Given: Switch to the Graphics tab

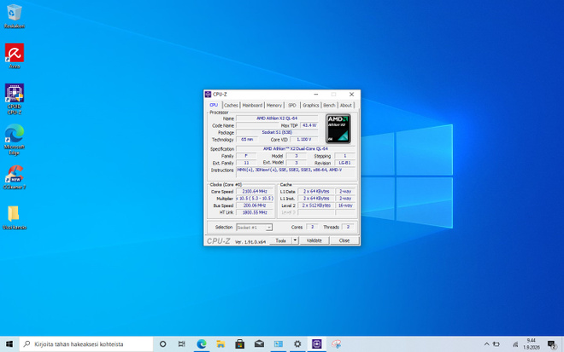Looking at the screenshot, I should pos(311,105).
